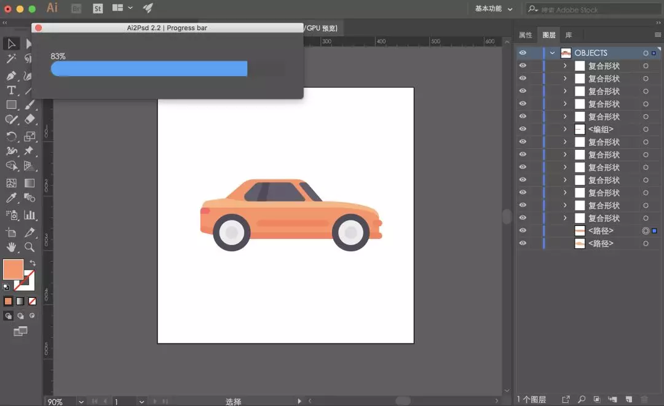Open the 90% zoom level dropdown

pyautogui.click(x=81, y=401)
